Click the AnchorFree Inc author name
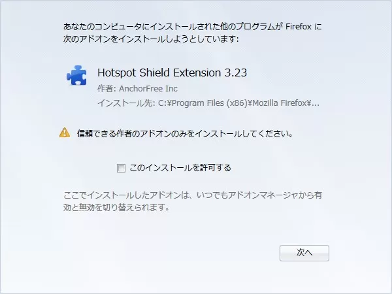Viewport: 392px width, 294px height. (x=148, y=88)
